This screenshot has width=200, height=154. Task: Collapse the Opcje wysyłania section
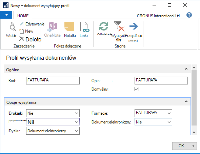pos(186,101)
